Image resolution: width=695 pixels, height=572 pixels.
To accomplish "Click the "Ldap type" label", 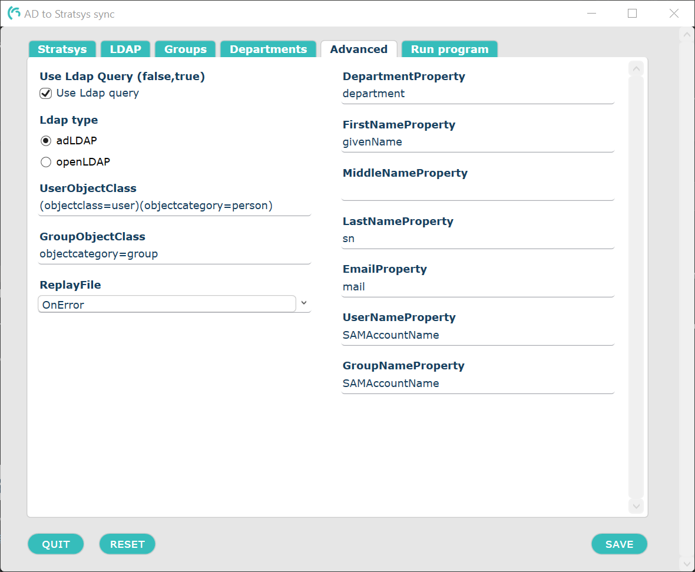I will (x=69, y=121).
